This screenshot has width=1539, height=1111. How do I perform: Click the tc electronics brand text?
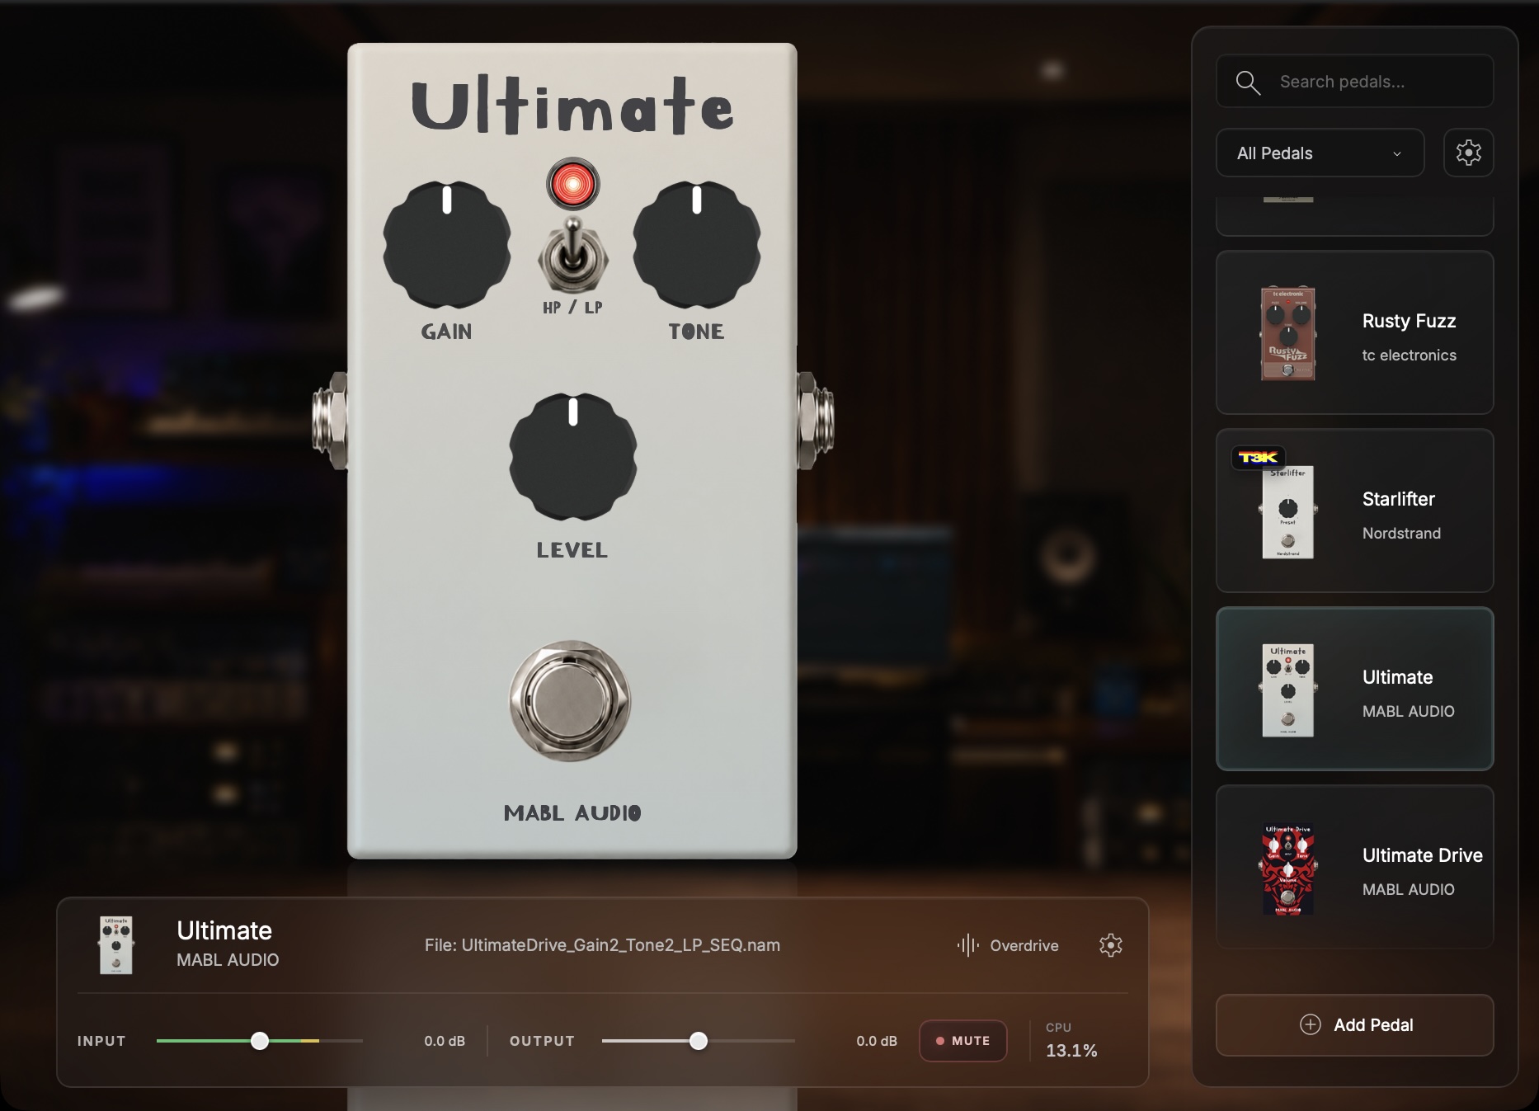point(1409,355)
